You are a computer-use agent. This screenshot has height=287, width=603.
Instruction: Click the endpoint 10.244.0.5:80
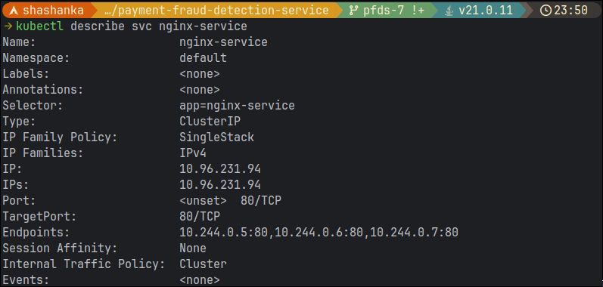(x=223, y=232)
